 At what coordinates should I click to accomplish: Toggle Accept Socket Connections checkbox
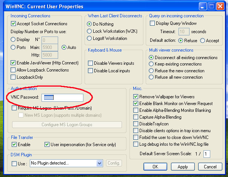13,23
